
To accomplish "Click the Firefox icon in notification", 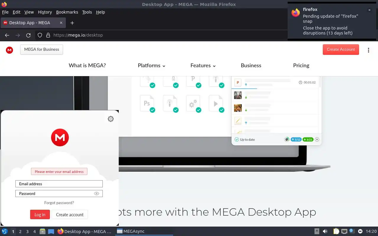I will pyautogui.click(x=296, y=13).
